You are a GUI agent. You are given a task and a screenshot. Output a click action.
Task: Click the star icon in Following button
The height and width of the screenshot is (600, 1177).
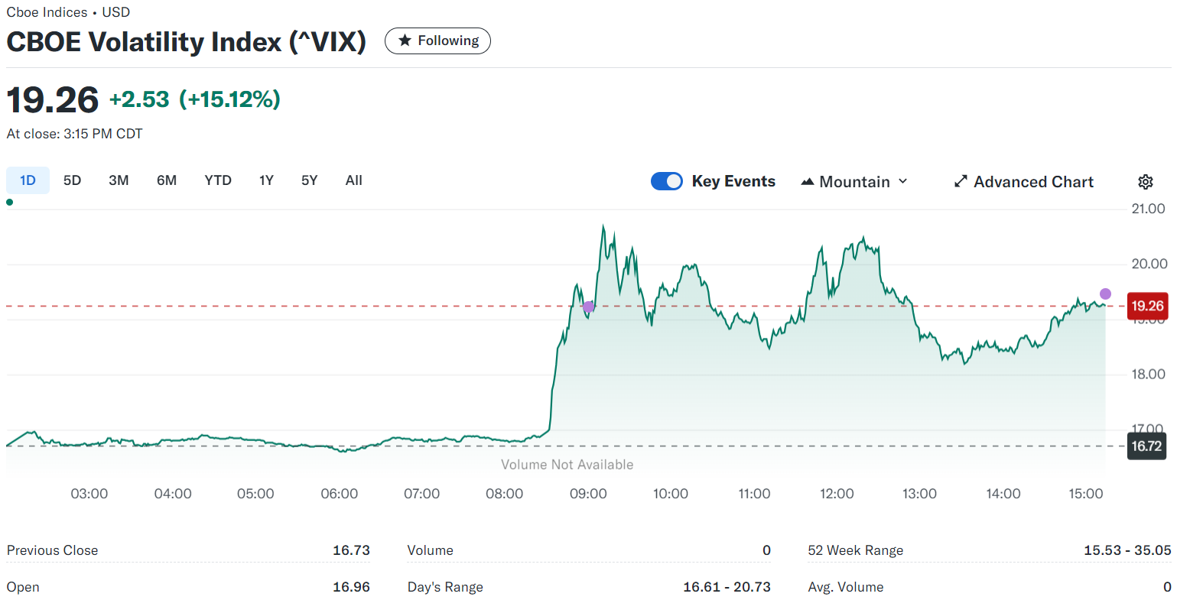click(405, 41)
